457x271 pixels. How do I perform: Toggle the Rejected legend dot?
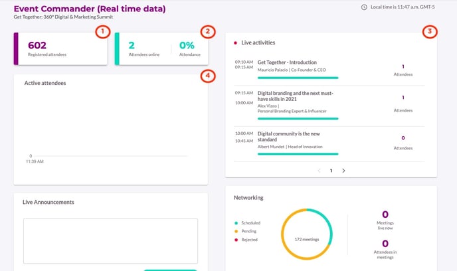(x=236, y=240)
